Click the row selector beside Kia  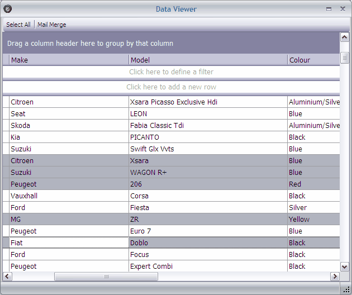point(6,137)
